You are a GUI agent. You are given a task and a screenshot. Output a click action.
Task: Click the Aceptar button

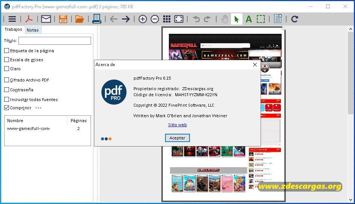coord(177,138)
